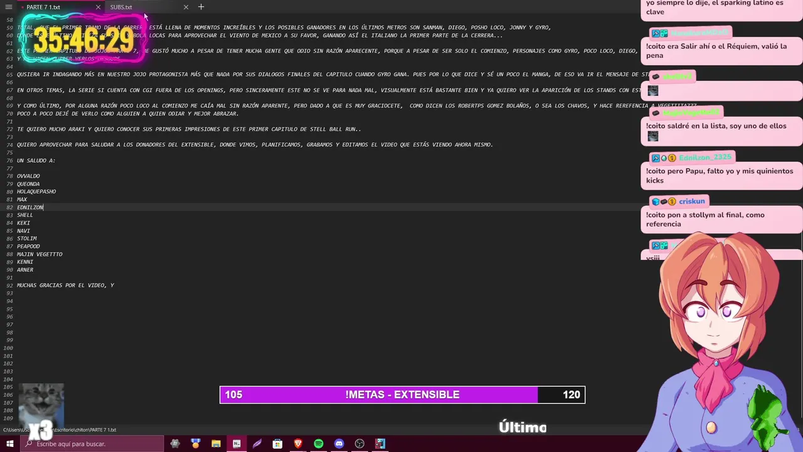Switch to the PARTE 7 1.txt tab
The width and height of the screenshot is (803, 452).
(43, 7)
